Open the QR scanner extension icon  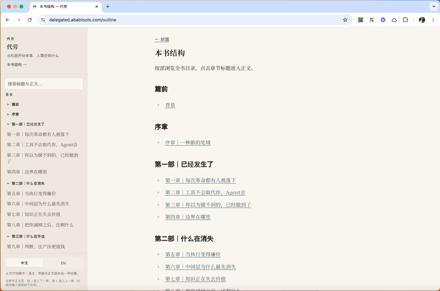[x=372, y=20]
